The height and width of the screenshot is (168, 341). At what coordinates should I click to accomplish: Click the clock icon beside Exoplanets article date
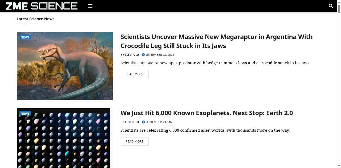coord(143,122)
